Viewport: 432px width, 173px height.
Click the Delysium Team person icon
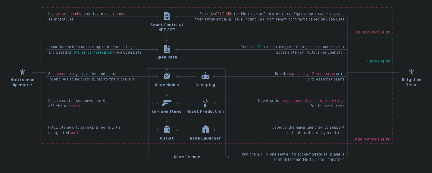pyautogui.click(x=411, y=72)
